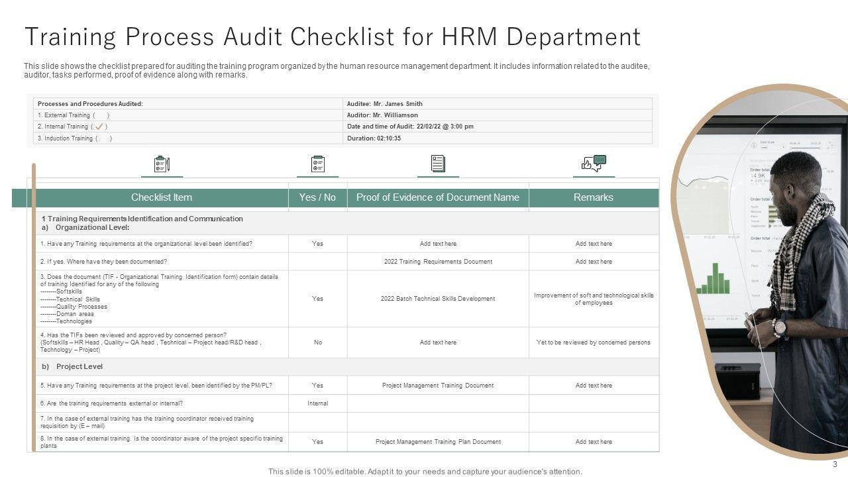848x477 pixels.
Task: Click the Duration 02:10:35 field
Action: 374,138
